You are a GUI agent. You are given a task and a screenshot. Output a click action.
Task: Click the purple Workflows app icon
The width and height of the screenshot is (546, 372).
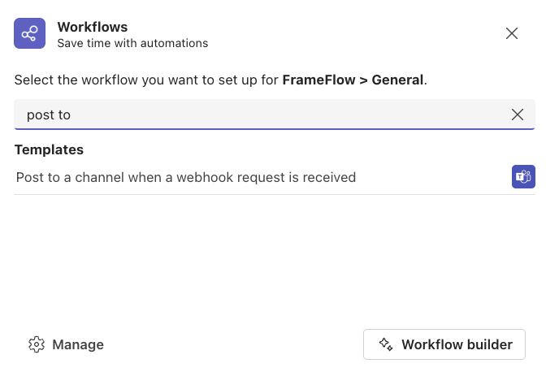pos(29,33)
